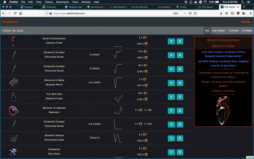Reload the page in Firefox

[15, 13]
